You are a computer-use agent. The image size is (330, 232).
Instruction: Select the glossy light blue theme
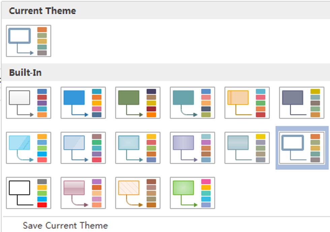tap(28, 147)
